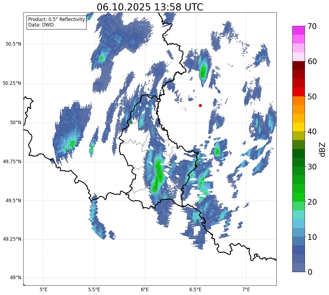Click the 50.5°N latitude axis label
Image resolution: width=329 pixels, height=295 pixels.
tap(13, 44)
